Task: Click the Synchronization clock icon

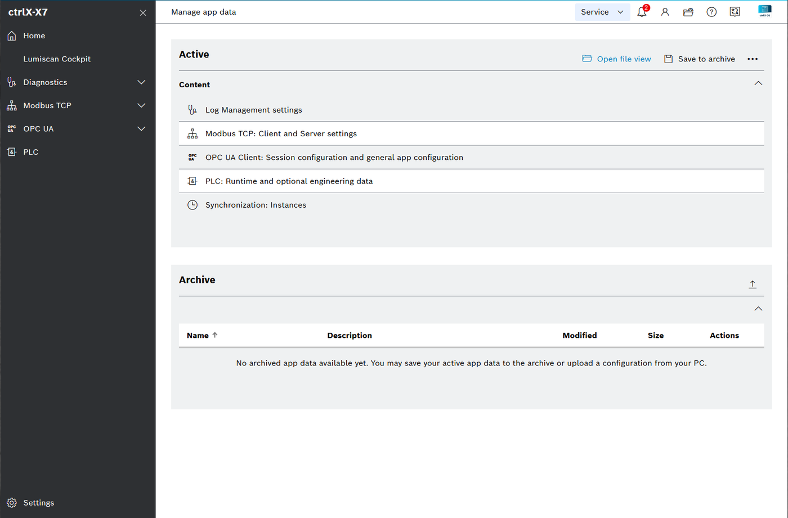Action: 192,205
